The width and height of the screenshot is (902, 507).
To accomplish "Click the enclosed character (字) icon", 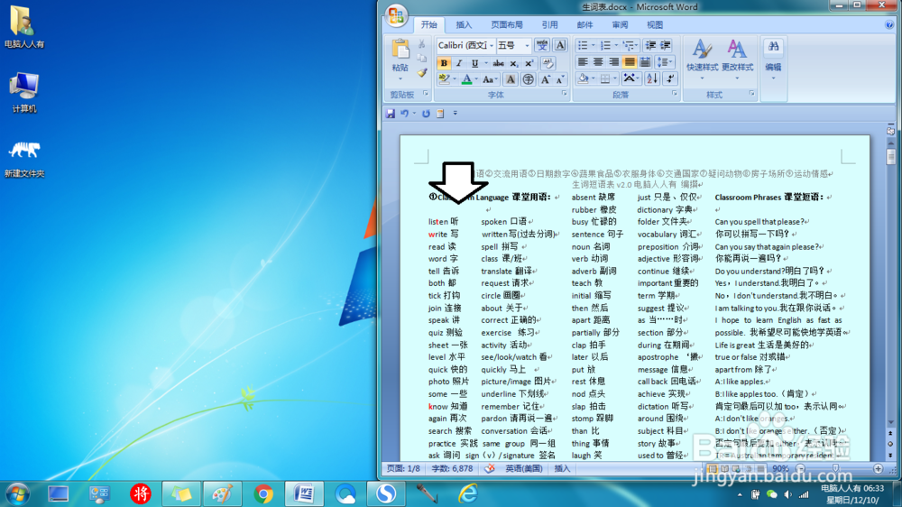I will 528,79.
